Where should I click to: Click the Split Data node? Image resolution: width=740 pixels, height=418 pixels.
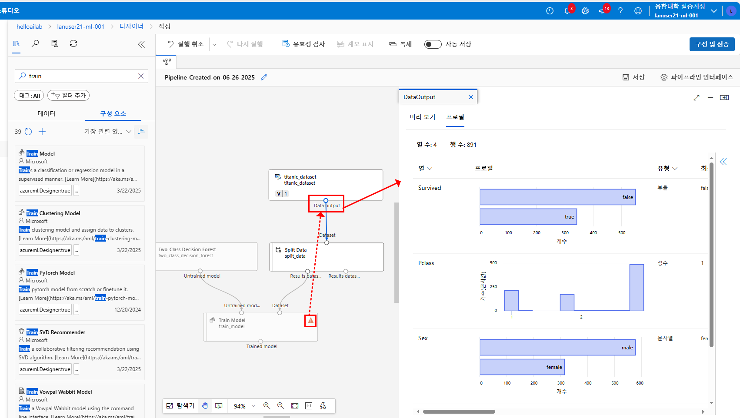326,257
